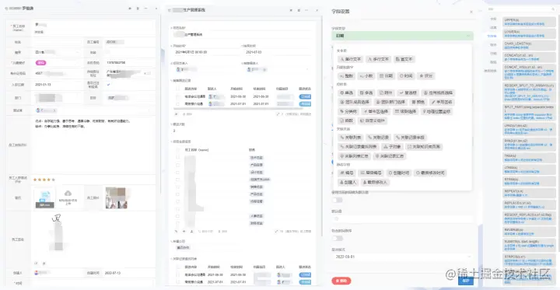Select the 自定义组件 field type chip
Viewport: 560px width, 290px height.
coord(373,121)
